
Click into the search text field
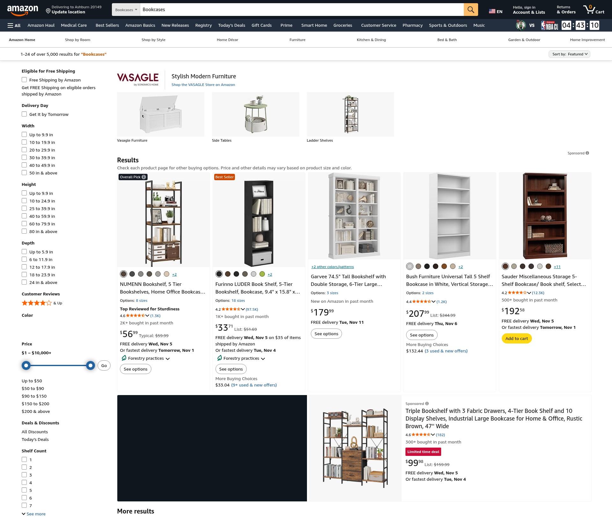302,10
